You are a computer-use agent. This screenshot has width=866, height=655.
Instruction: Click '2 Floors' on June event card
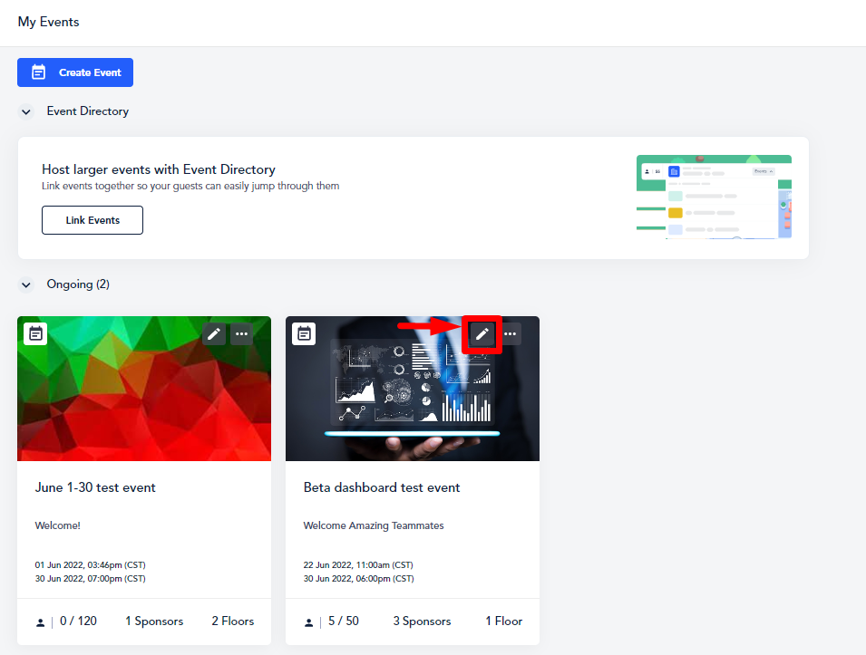(232, 621)
